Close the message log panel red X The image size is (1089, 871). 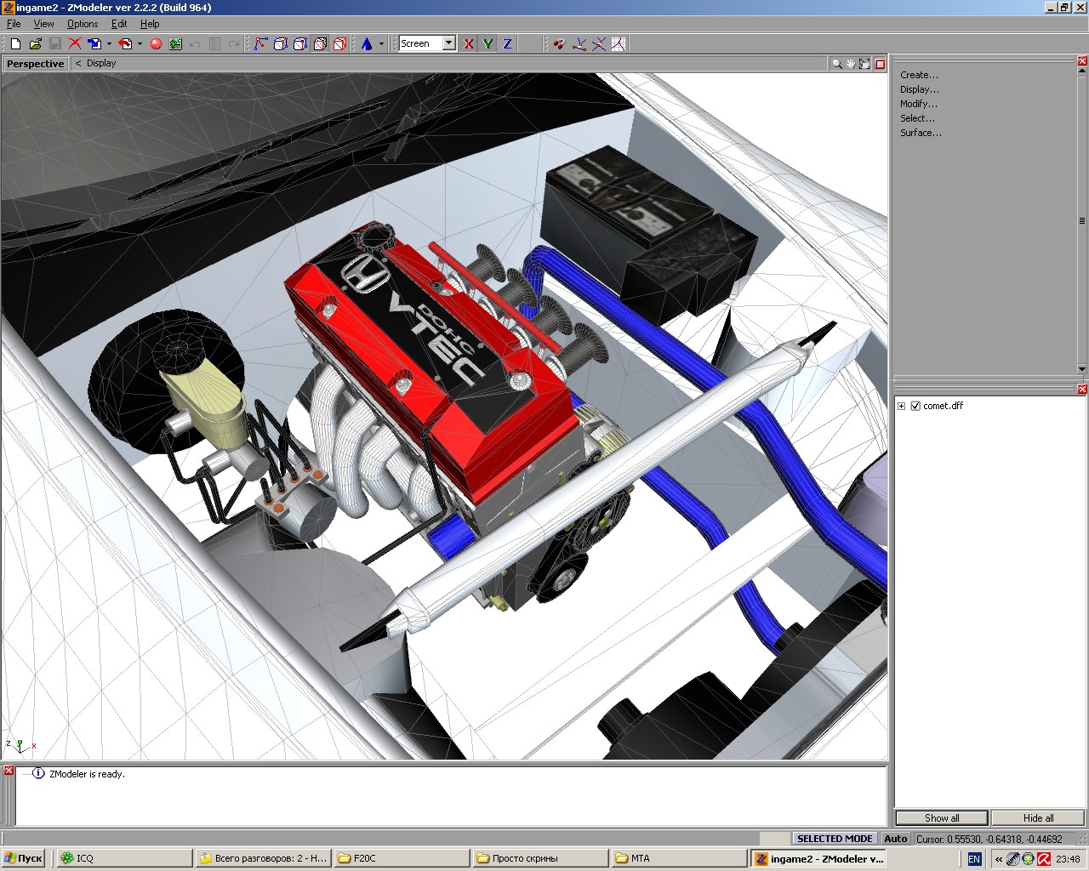point(9,771)
